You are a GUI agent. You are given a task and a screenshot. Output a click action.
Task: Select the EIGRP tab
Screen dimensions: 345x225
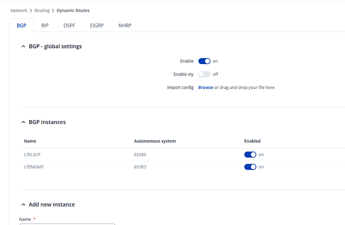click(x=96, y=25)
